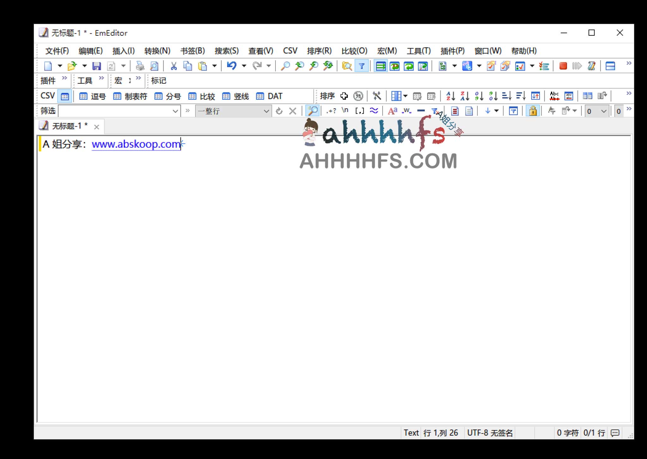647x459 pixels.
Task: Open the Print tool
Action: (140, 66)
